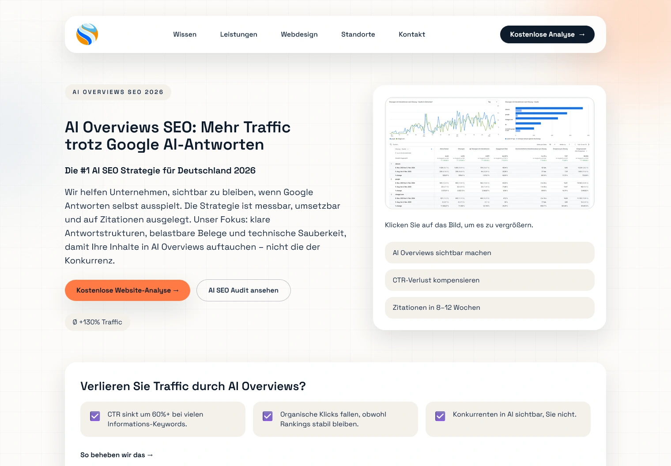671x466 pixels.
Task: Click the Verlieren Sie Traffic section heading
Action: point(193,386)
